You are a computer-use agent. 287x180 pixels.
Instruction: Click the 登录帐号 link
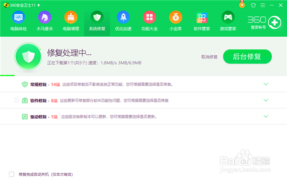(x=258, y=27)
